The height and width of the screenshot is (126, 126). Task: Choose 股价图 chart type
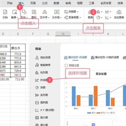point(42,117)
